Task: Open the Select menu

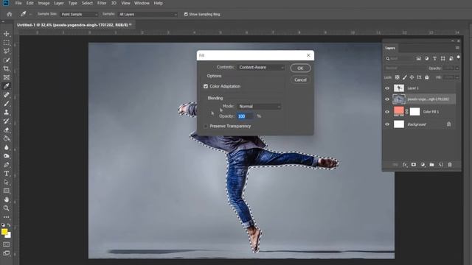Action: (87, 3)
